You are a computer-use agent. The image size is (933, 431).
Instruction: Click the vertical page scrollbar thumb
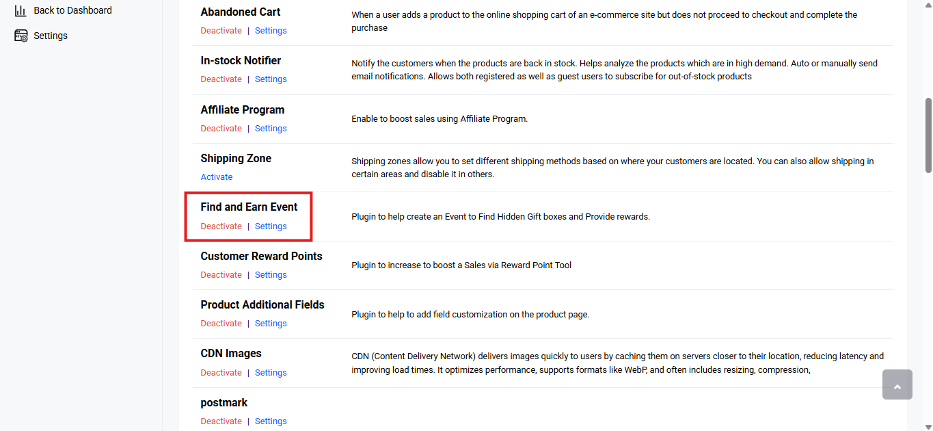click(x=928, y=135)
